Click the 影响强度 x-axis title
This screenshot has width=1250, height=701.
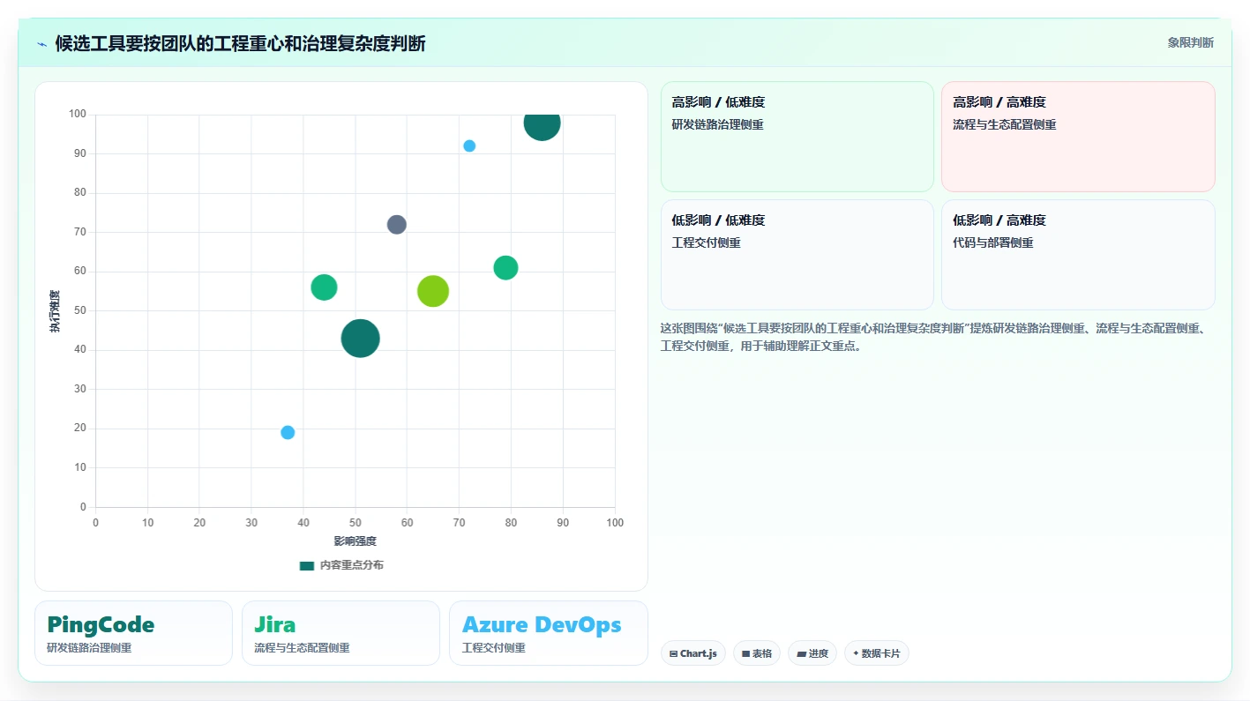coord(356,541)
